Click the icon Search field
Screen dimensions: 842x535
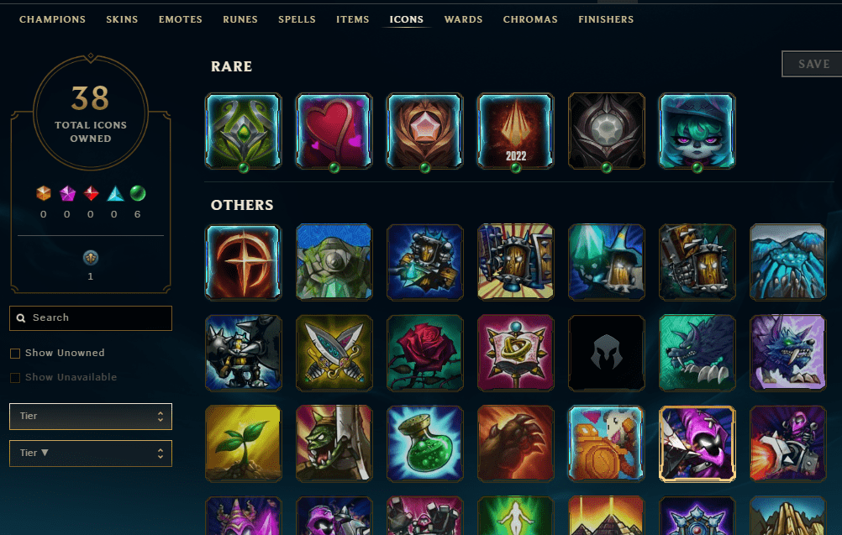click(91, 318)
